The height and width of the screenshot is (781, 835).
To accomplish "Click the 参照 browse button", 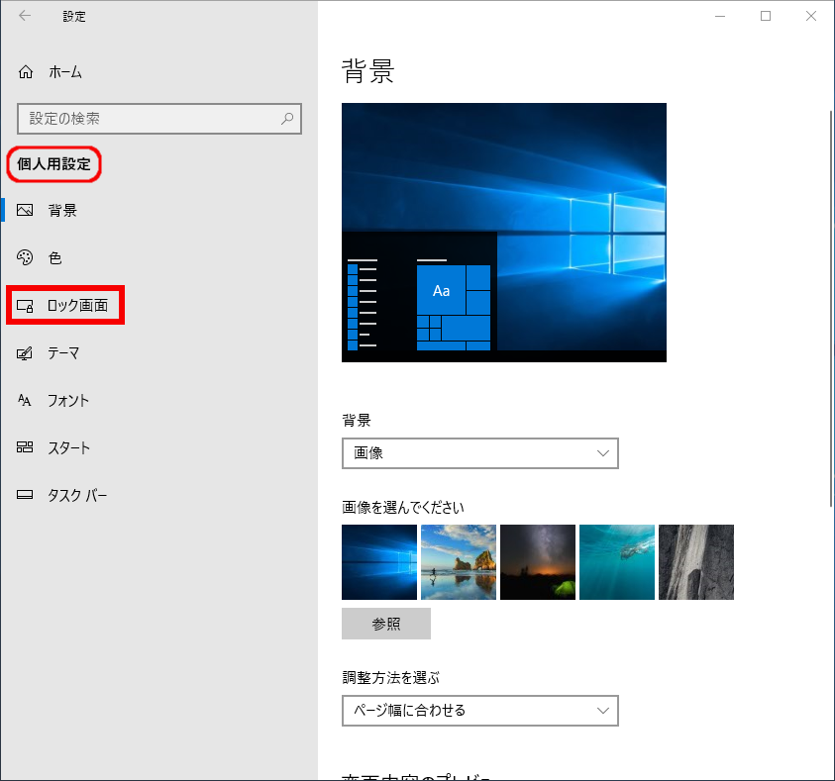I will pyautogui.click(x=386, y=624).
